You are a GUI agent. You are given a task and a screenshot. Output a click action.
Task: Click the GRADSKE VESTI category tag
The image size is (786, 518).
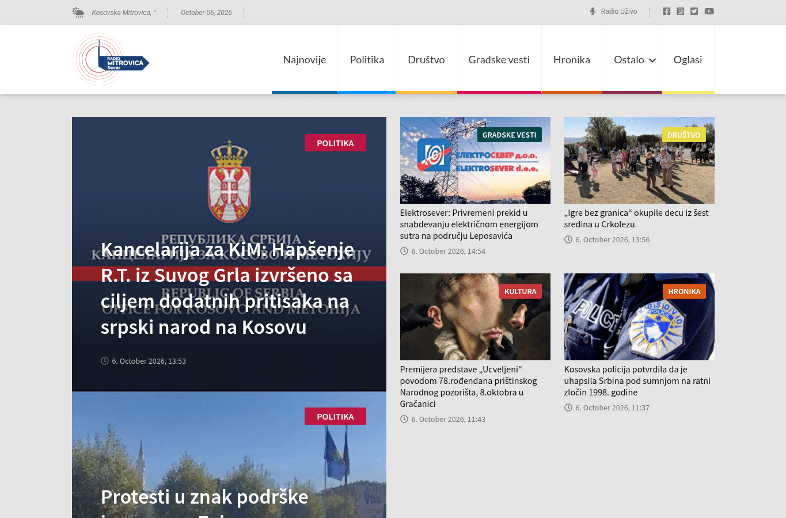tap(509, 135)
